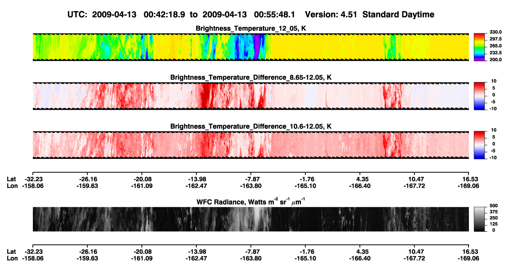
Task: Click upper axis latitude value -20.08
Action: tap(142, 179)
